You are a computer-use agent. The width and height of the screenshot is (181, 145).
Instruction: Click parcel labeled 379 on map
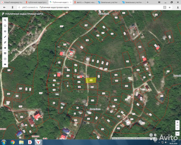point(103,93)
